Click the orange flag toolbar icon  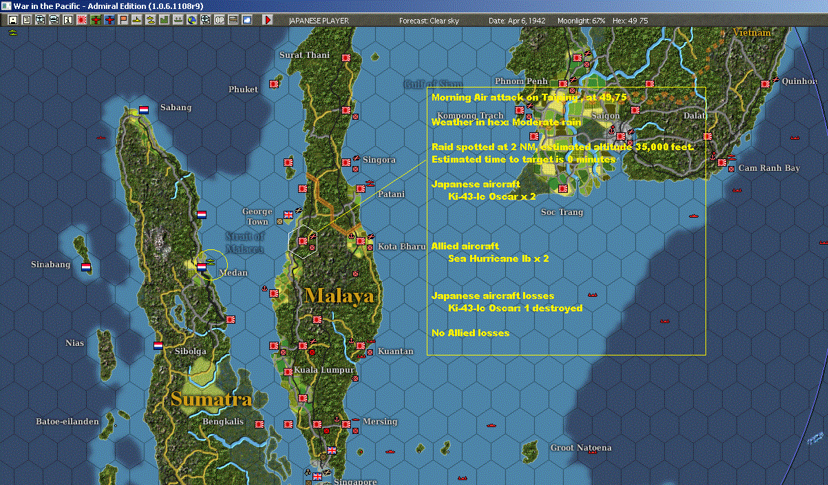123,20
